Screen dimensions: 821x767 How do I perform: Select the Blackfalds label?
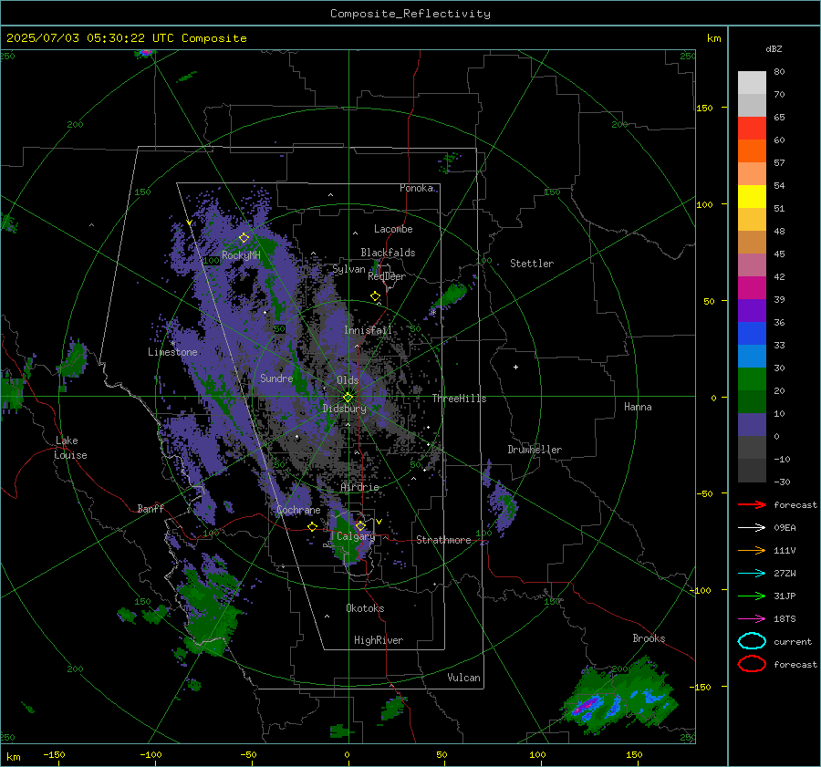388,253
